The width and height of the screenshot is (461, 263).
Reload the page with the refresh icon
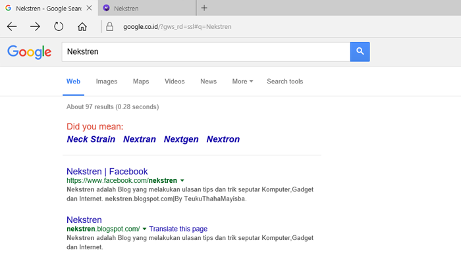click(59, 26)
